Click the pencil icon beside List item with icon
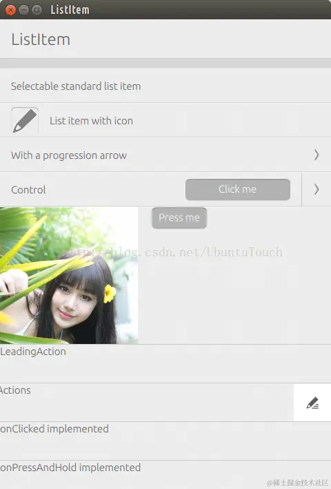Viewport: 331px width, 489px height. [25, 120]
